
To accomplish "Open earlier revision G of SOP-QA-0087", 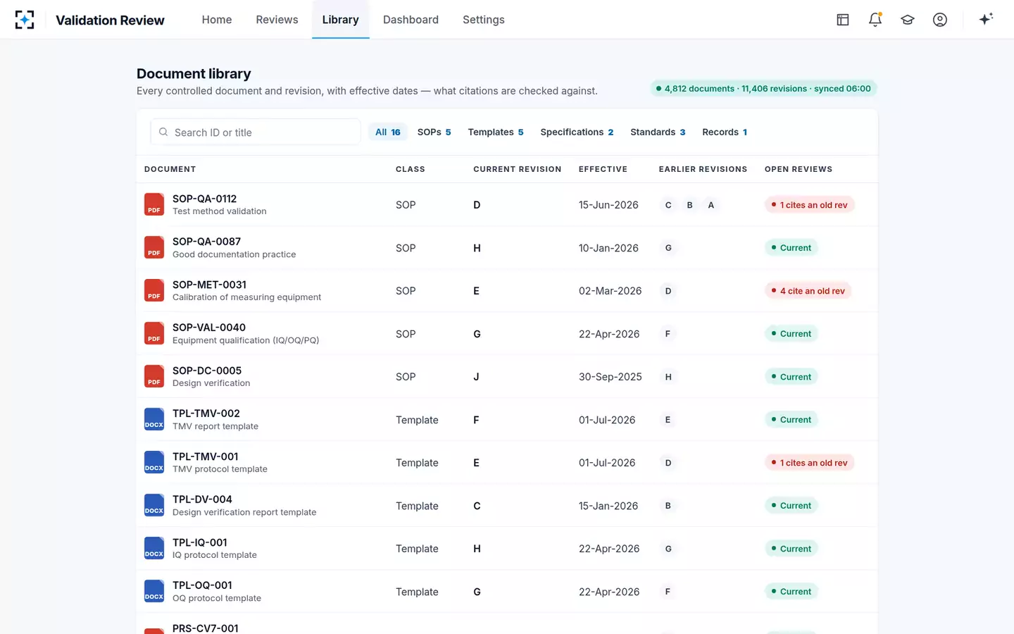I will click(x=668, y=248).
